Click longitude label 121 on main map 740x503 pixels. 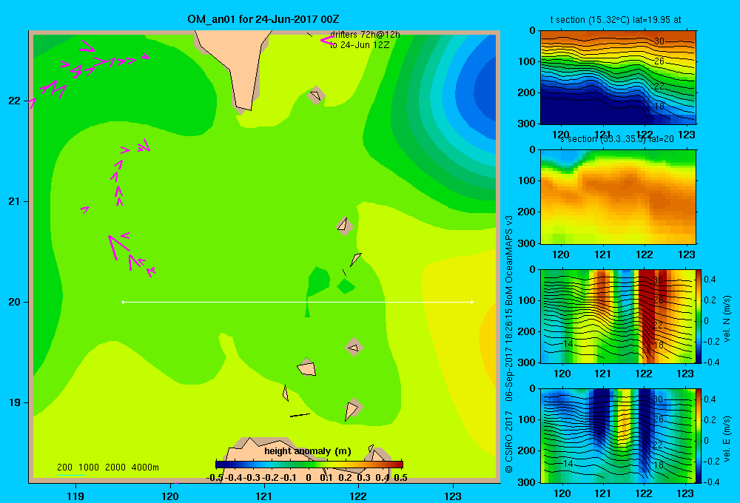[x=264, y=496]
